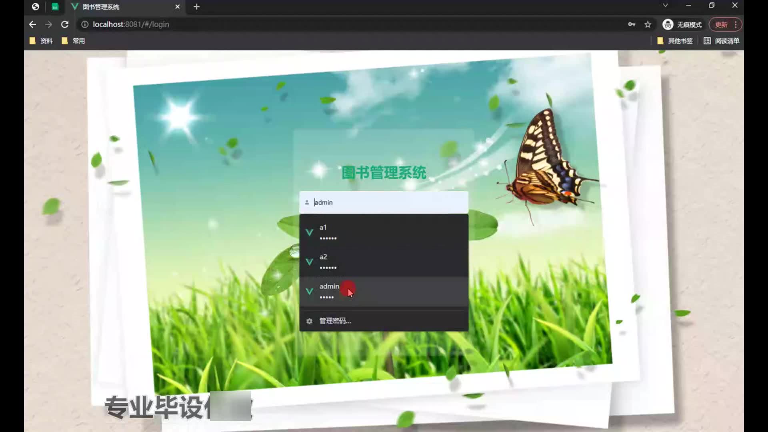Open the site information icon
The width and height of the screenshot is (768, 432).
pyautogui.click(x=85, y=24)
